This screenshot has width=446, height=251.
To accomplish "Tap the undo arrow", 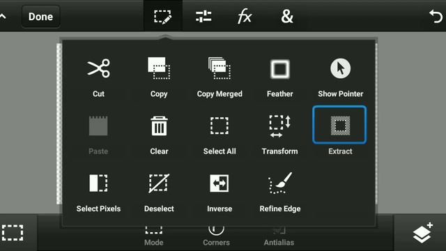I will 436,17.
